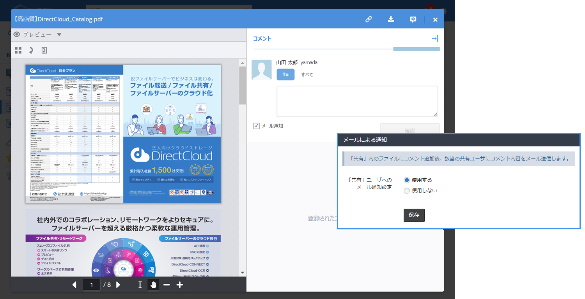Viewport: 585px width, 299px height.
Task: Select the 使用する radio button
Action: point(407,180)
